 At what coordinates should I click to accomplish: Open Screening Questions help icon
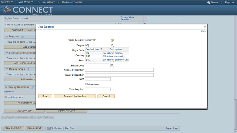[32, 87]
